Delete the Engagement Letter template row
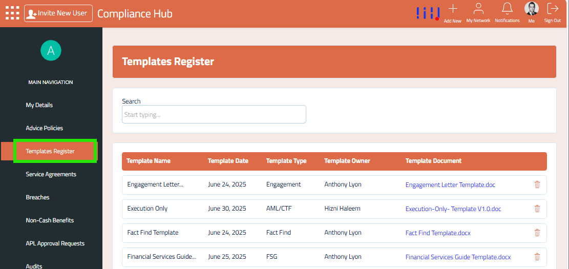Viewport: 569px width, 269px height. tap(537, 184)
